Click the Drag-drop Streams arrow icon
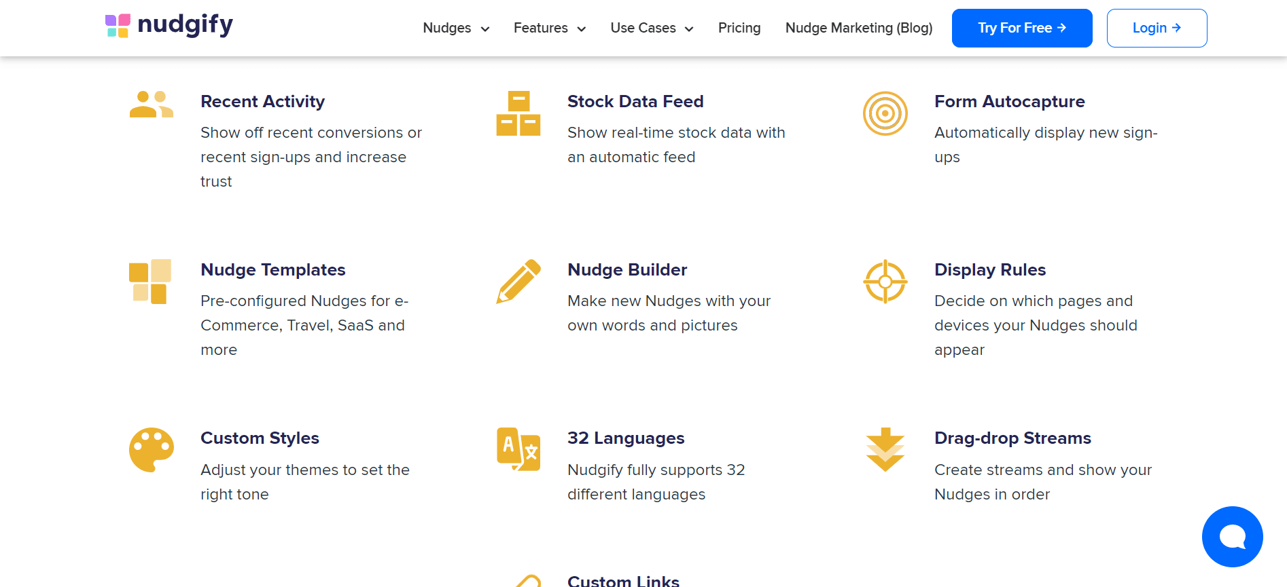 pyautogui.click(x=885, y=449)
